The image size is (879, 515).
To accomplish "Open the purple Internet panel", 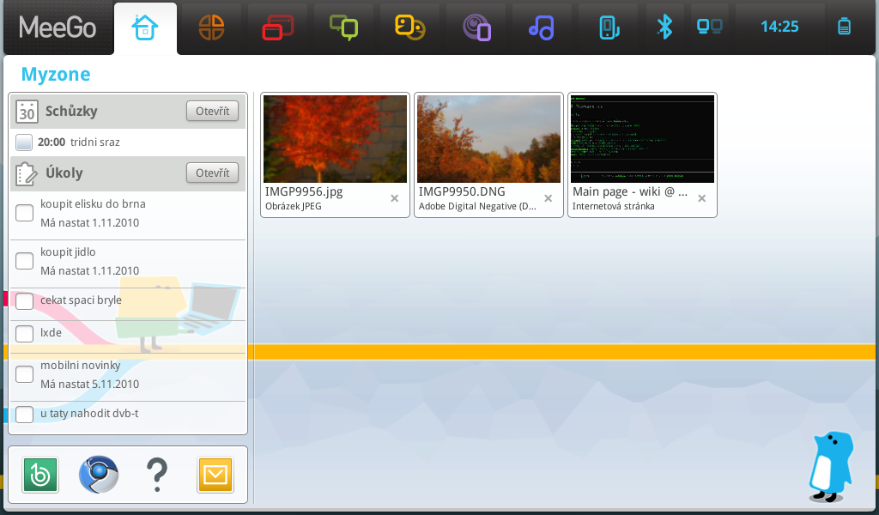I will pyautogui.click(x=476, y=27).
